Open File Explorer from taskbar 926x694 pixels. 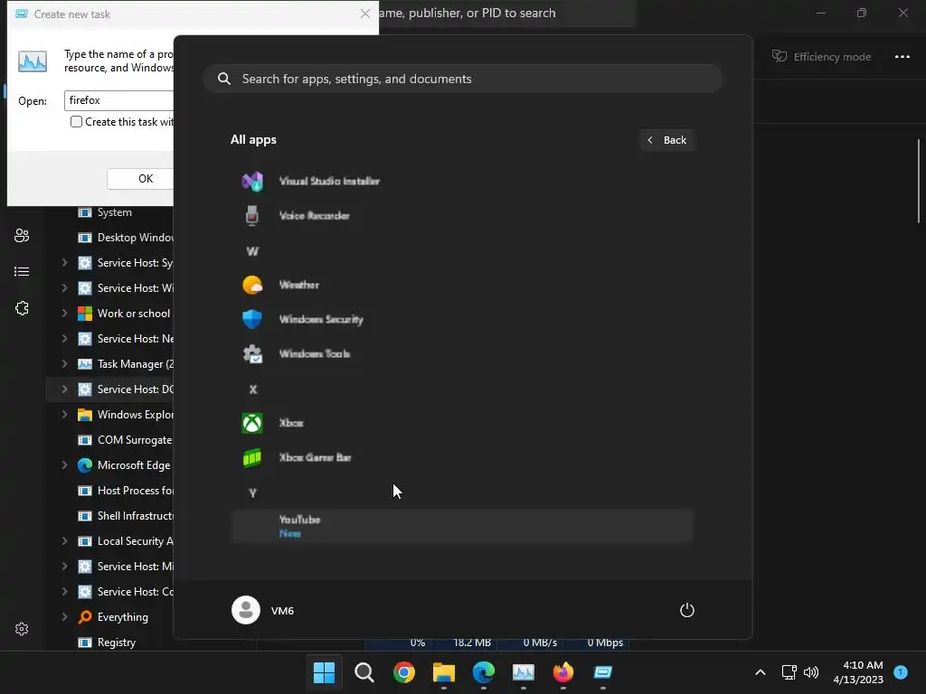point(443,672)
